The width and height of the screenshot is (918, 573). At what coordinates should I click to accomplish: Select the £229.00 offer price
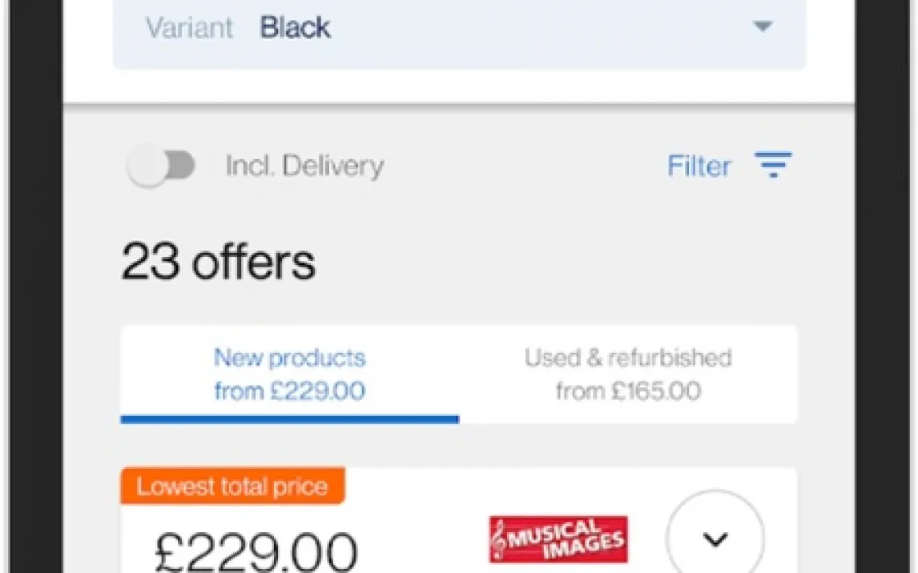256,551
